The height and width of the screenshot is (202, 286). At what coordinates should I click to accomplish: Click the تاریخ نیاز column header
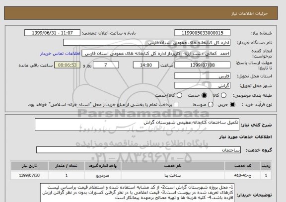pos(29,166)
